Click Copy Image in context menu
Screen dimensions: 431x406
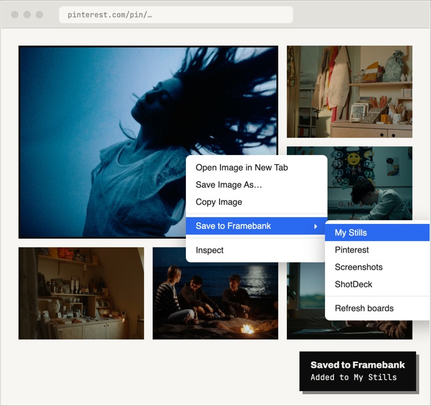pyautogui.click(x=257, y=202)
